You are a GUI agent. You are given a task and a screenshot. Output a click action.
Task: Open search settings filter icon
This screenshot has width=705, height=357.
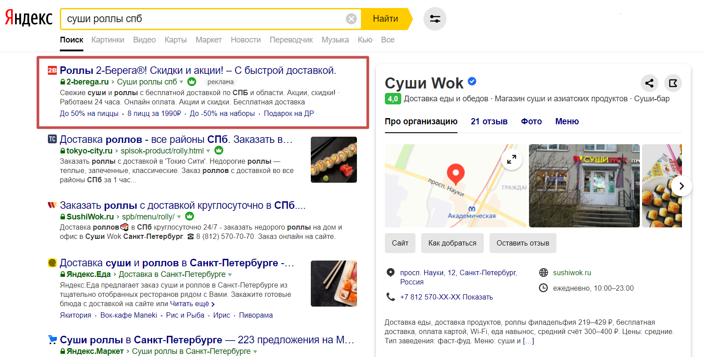(x=435, y=19)
